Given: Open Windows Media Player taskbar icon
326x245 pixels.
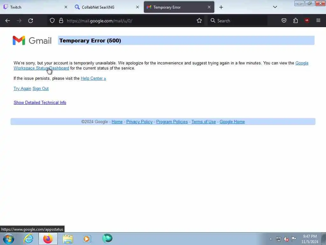Looking at the screenshot, I should click(87, 239).
